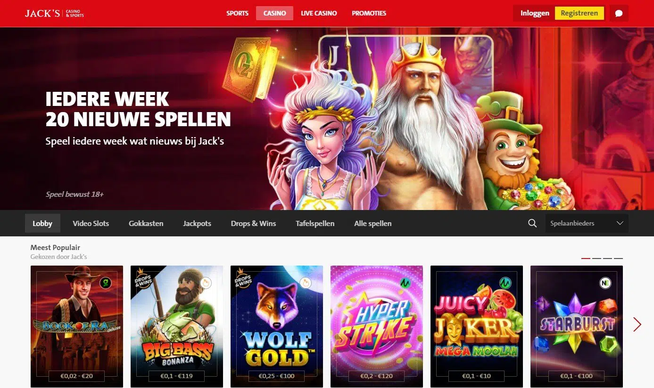Viewport: 654px width, 388px height.
Task: Click the provider badge on Hyper Strike tile
Action: point(405,283)
